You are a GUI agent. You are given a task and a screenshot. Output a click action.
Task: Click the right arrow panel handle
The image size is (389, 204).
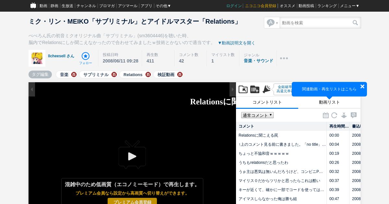[x=233, y=89]
